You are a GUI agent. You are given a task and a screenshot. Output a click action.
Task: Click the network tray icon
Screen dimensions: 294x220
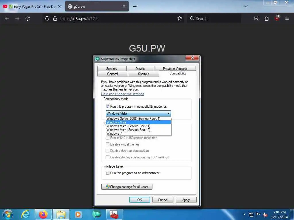(251, 215)
